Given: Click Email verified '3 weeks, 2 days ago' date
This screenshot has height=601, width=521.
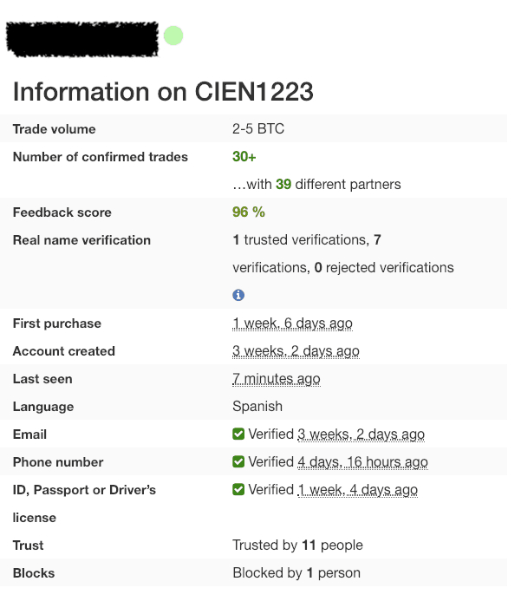Looking at the screenshot, I should point(361,434).
